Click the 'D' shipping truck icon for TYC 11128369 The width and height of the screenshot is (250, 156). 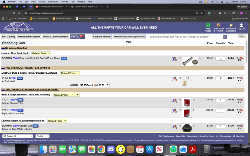tap(174, 101)
